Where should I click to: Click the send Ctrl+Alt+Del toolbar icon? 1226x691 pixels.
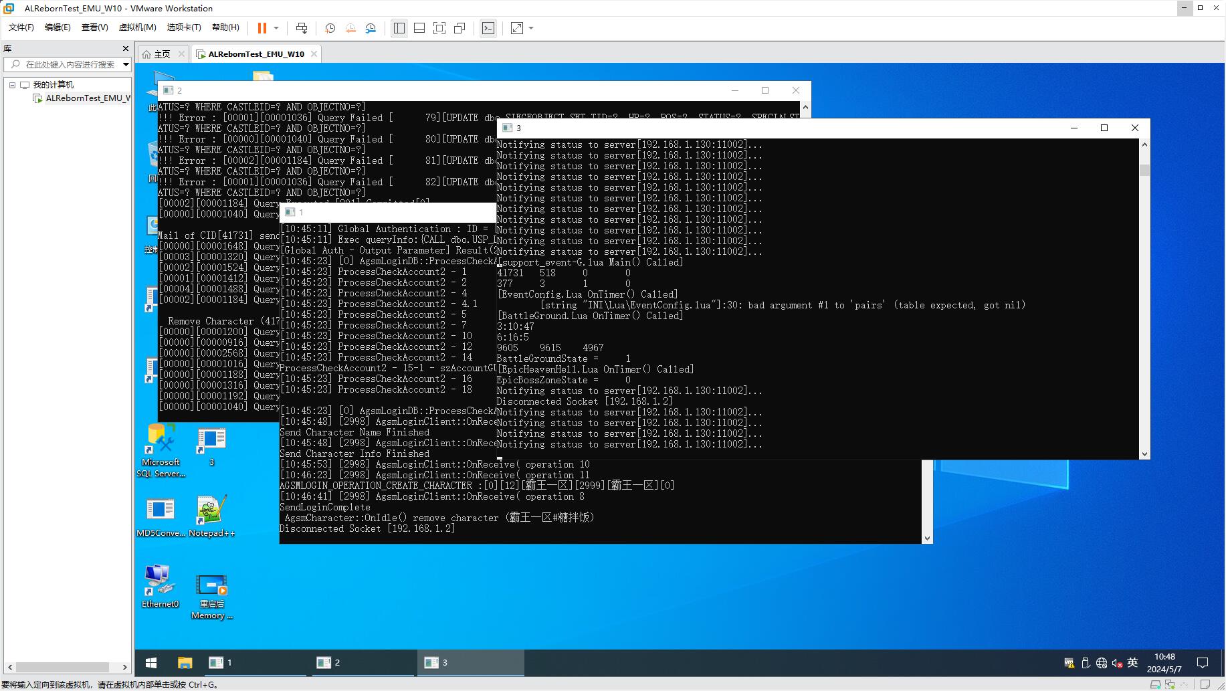point(302,28)
